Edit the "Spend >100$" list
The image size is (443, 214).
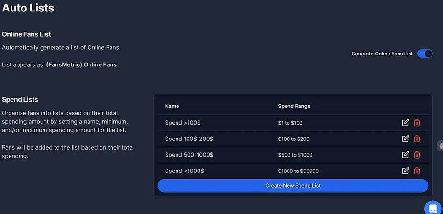coord(406,123)
